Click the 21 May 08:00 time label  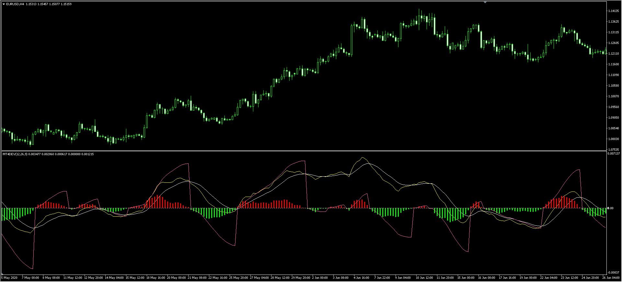click(197, 278)
